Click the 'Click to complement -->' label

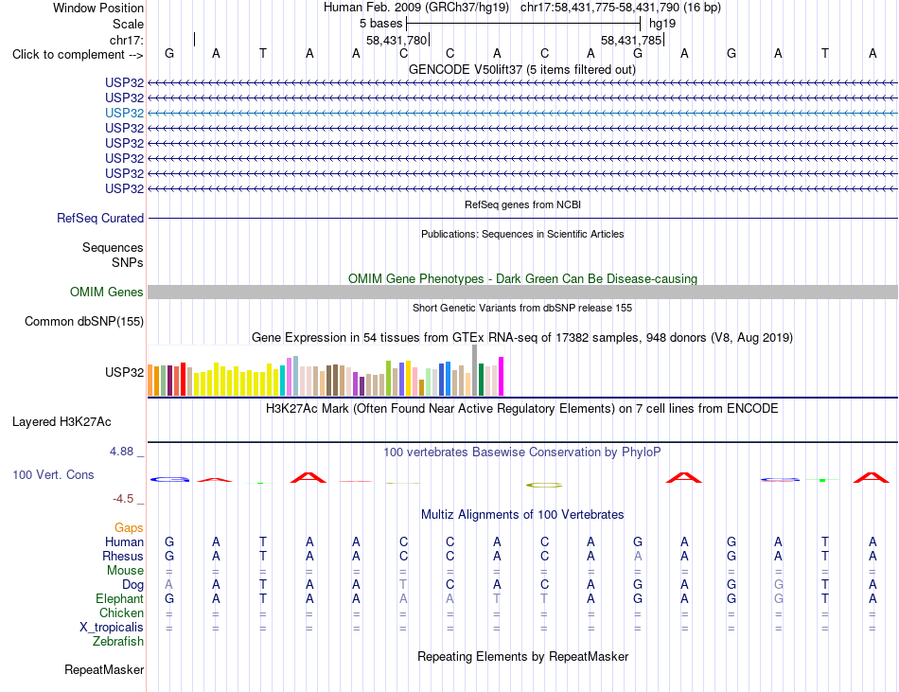click(x=78, y=55)
